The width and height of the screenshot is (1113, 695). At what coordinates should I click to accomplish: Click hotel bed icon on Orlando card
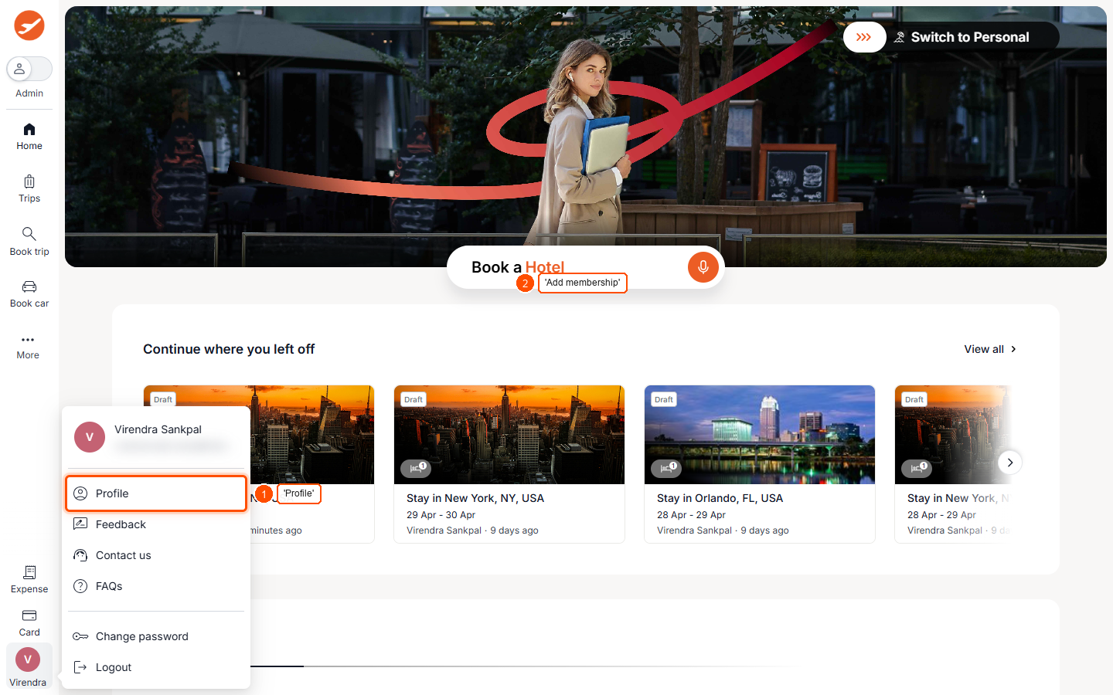coord(665,468)
